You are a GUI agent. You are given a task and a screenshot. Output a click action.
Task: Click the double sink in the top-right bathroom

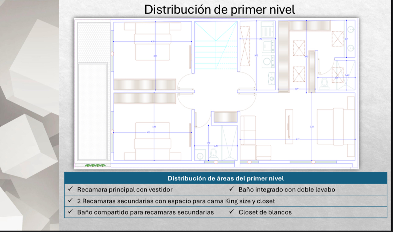pyautogui.click(x=350, y=38)
